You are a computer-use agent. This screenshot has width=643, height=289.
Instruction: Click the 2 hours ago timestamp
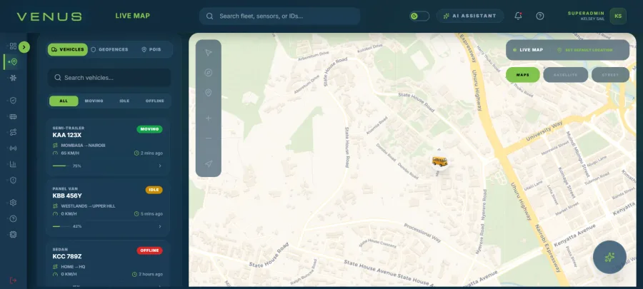click(x=151, y=274)
